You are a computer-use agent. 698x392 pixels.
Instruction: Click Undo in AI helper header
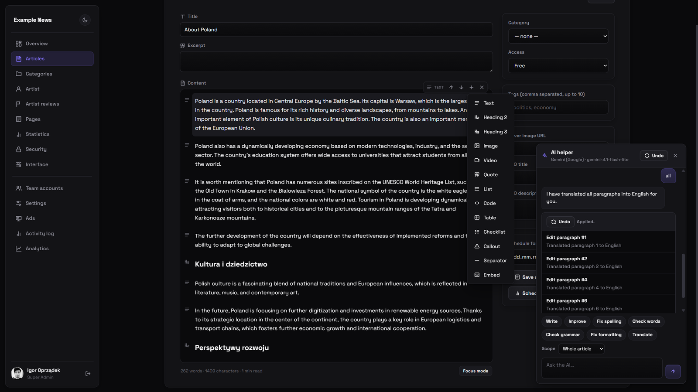click(654, 156)
